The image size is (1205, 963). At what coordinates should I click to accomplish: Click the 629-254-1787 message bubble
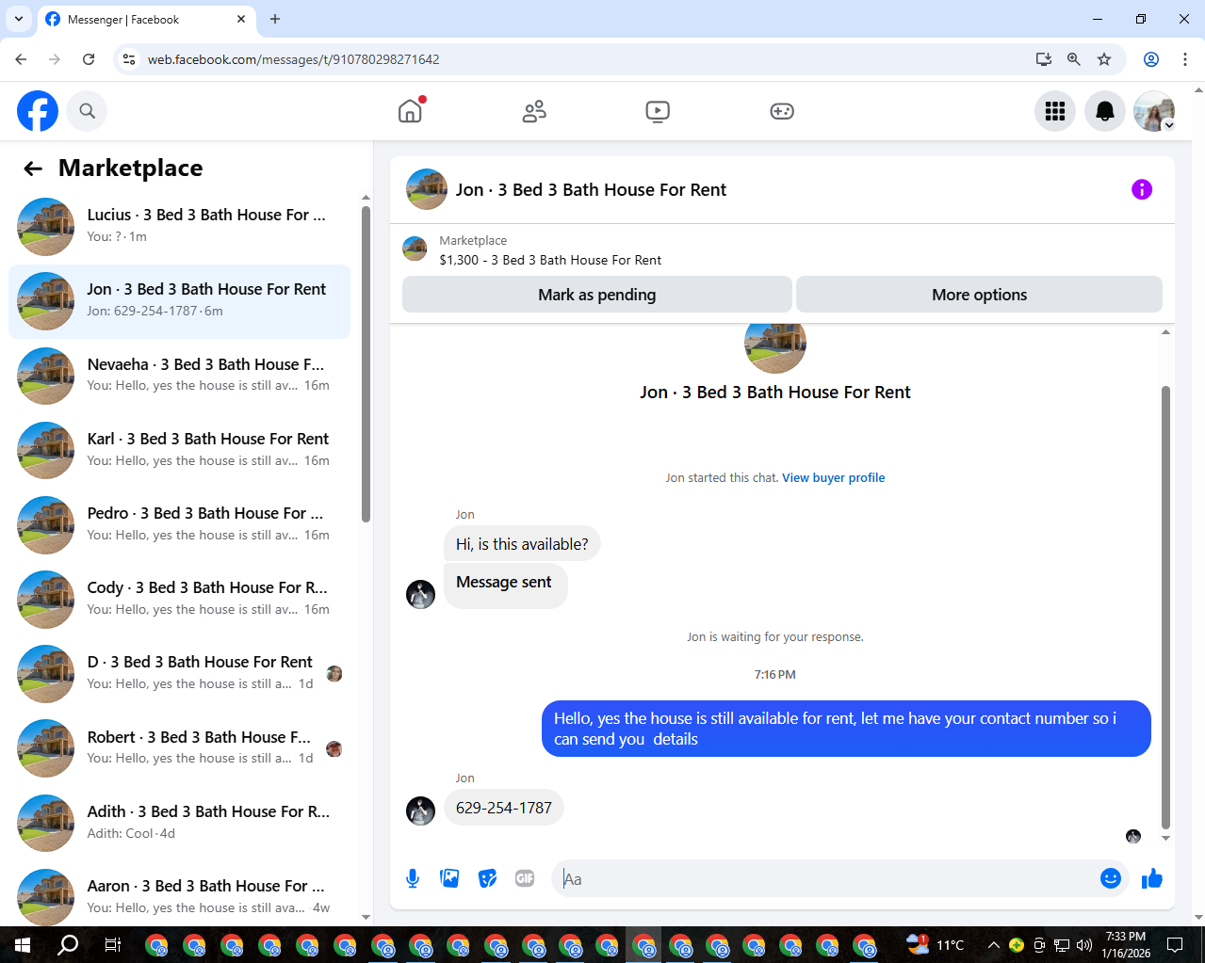coord(504,808)
